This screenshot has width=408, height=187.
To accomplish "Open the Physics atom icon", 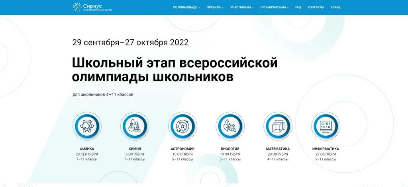I will pos(87,127).
